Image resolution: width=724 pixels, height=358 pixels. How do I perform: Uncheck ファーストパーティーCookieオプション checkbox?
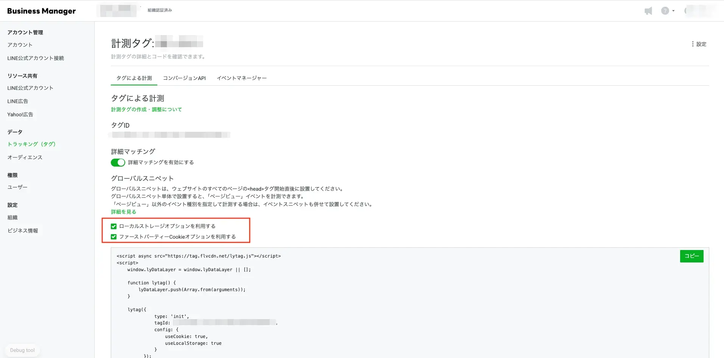(113, 237)
